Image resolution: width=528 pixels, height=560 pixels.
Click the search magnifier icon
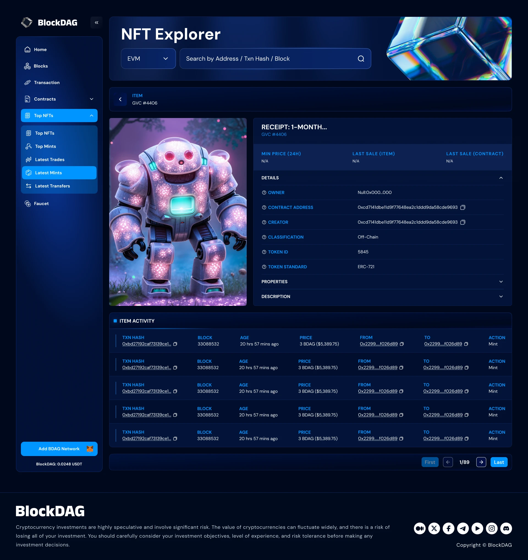(x=361, y=59)
